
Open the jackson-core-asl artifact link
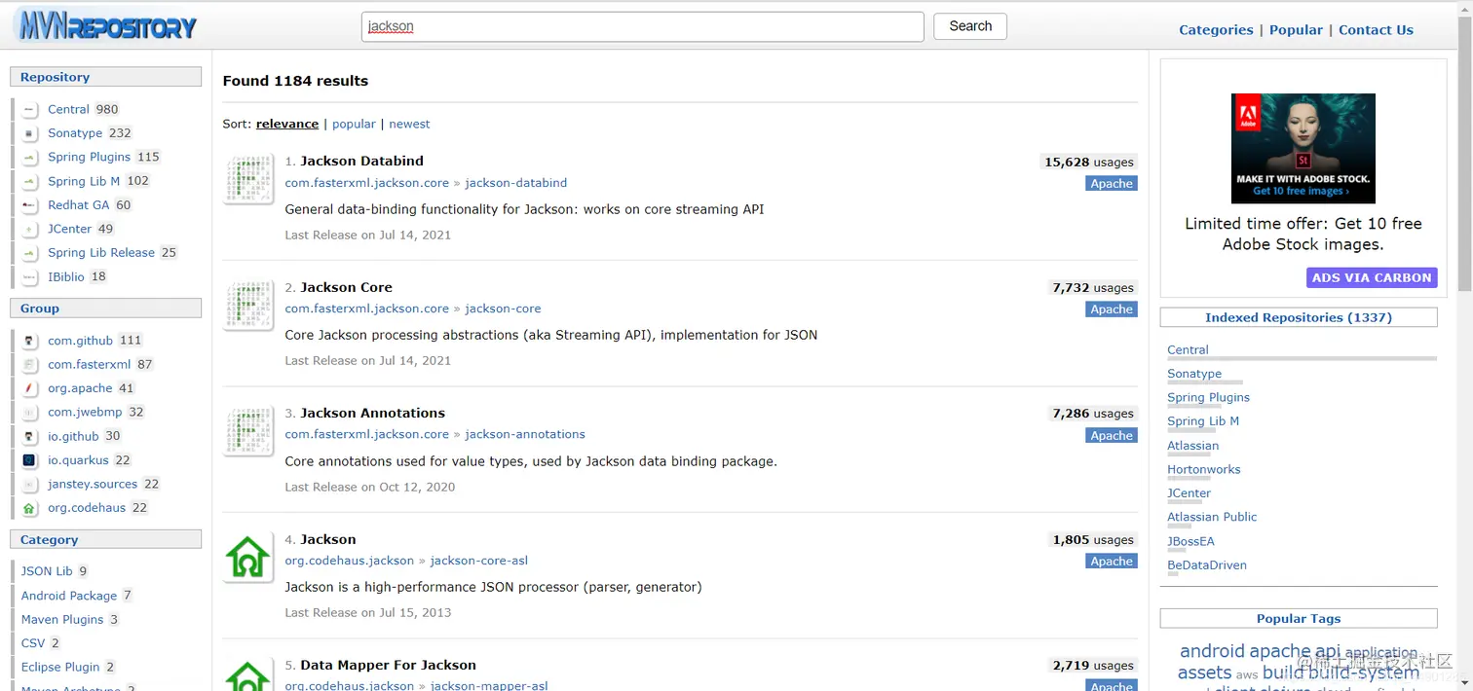(478, 561)
